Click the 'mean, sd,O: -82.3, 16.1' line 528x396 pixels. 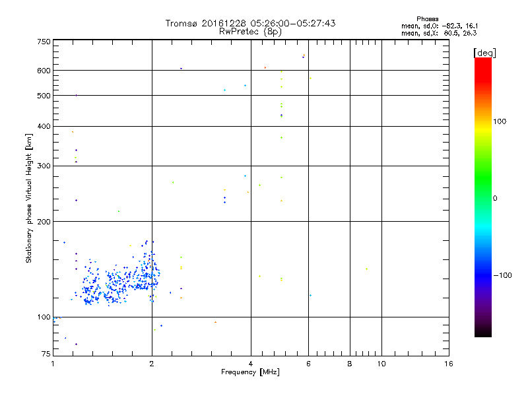440,26
